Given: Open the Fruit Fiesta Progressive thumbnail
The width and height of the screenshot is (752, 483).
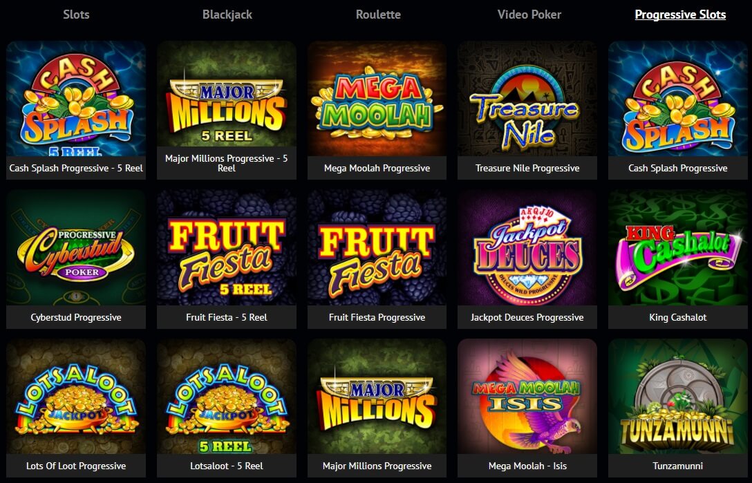Looking at the screenshot, I should pos(377,247).
